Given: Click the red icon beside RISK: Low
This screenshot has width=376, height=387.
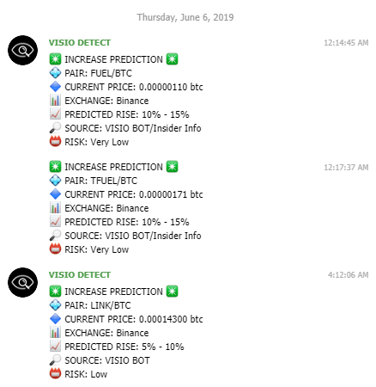Looking at the screenshot, I should click(x=55, y=374).
